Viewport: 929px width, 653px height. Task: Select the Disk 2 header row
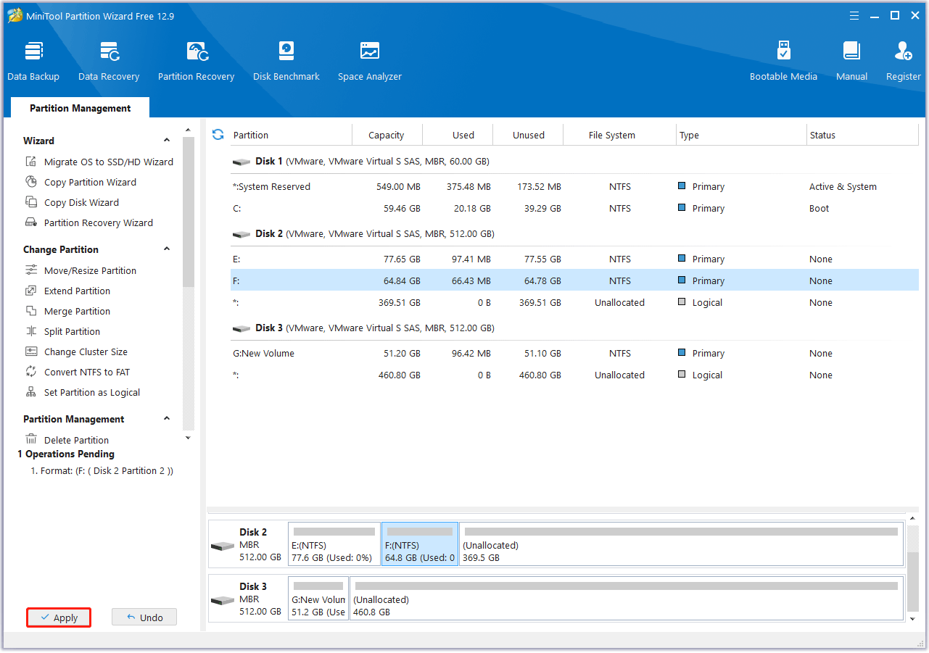pos(574,234)
